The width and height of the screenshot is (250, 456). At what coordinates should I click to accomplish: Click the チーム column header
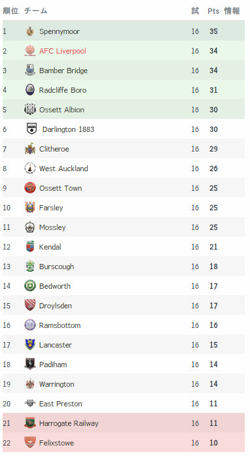point(36,10)
